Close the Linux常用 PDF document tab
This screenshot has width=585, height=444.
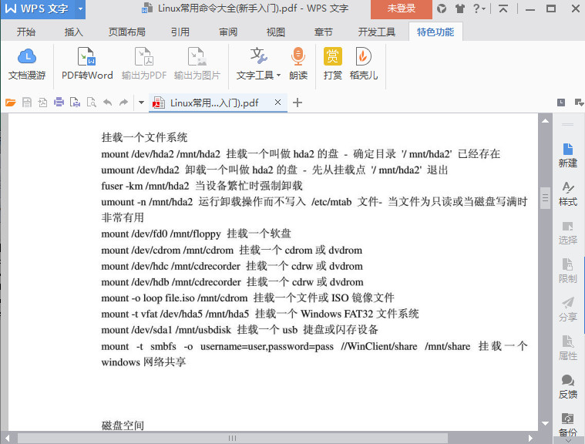click(277, 103)
